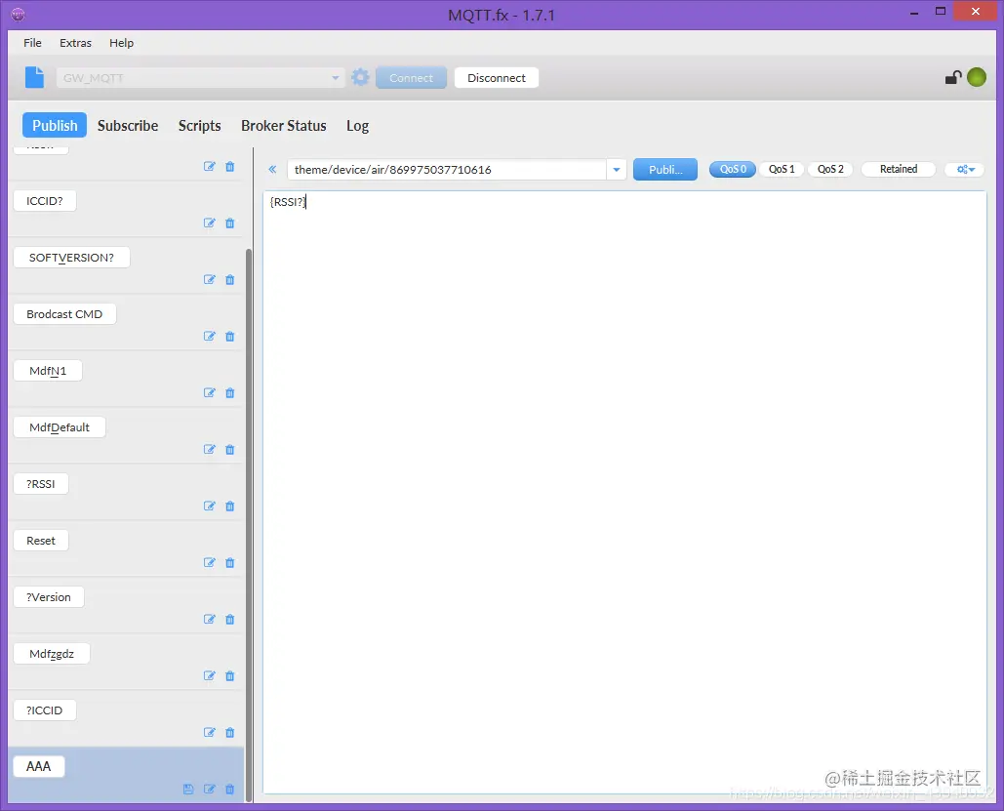The width and height of the screenshot is (1004, 811).
Task: Collapse the saved messages panel with double-arrow
Action: [x=272, y=169]
